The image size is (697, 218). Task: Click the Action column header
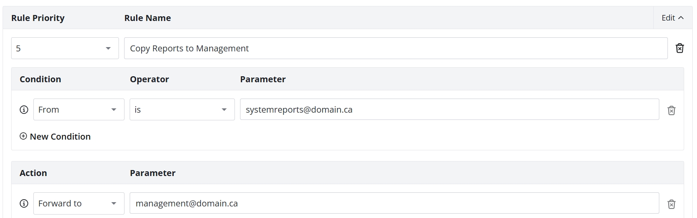tap(33, 173)
